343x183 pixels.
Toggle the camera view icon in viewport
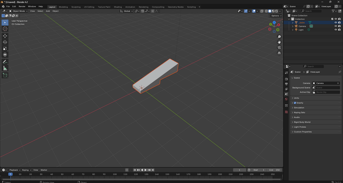click(279, 48)
